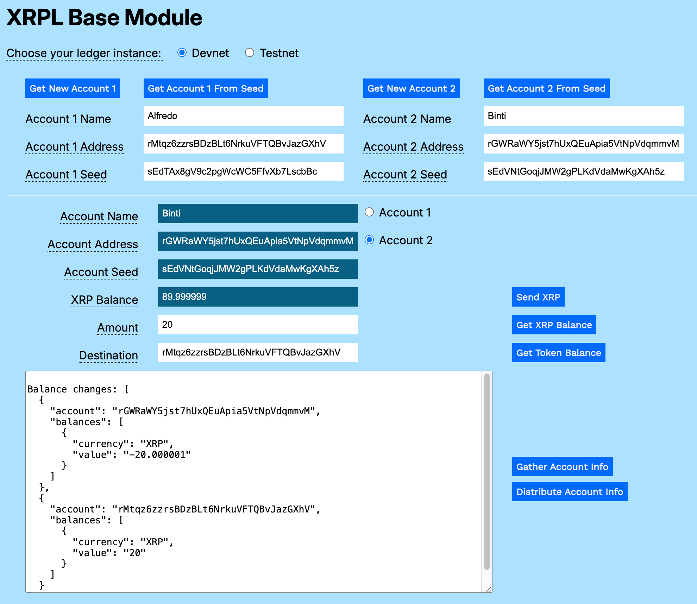697x604 pixels.
Task: Click the Send XRP button
Action: pyautogui.click(x=538, y=297)
